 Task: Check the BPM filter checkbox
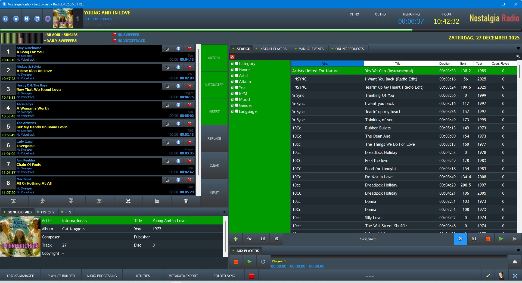236,93
